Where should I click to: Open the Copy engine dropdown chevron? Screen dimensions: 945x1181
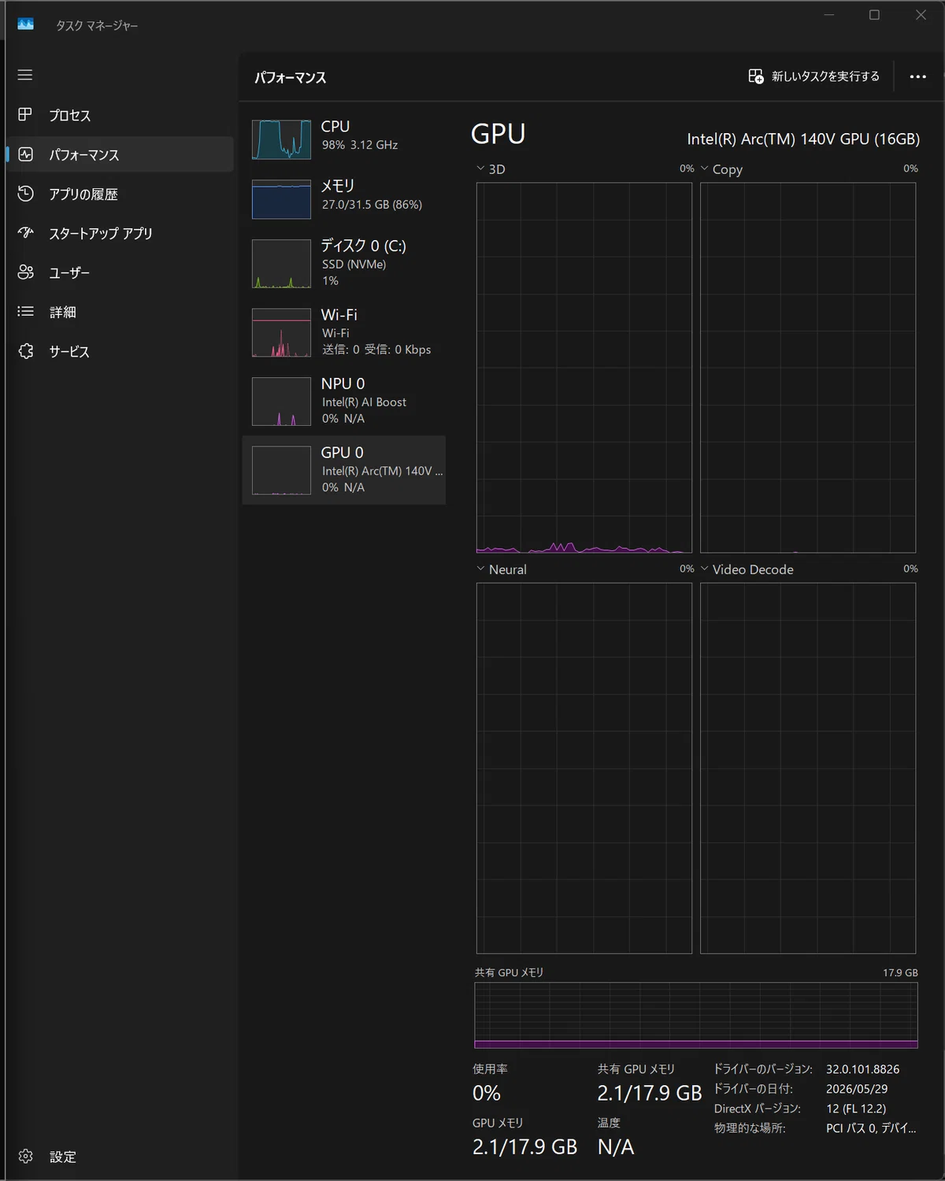point(705,168)
